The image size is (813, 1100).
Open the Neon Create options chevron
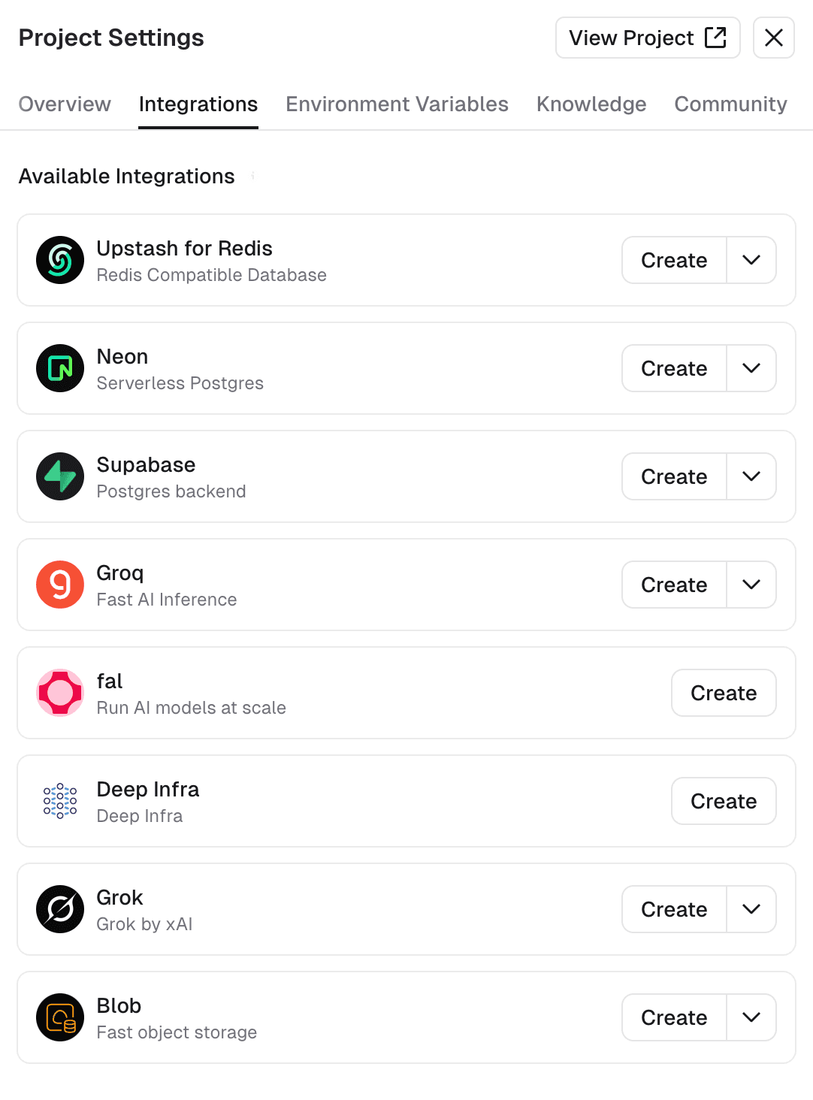coord(751,368)
